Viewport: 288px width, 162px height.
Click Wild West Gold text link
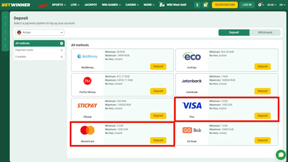pos(176,5)
